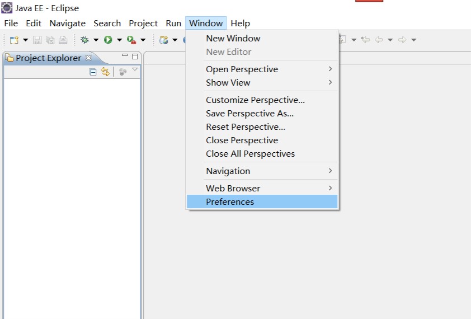This screenshot has width=471, height=319.
Task: Click the Run External Tools icon
Action: tap(131, 40)
